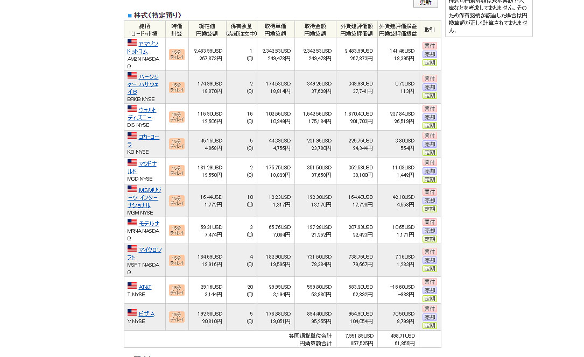The width and height of the screenshot is (584, 357).
Task: Click the US flag beside アマゾン ドットコム
Action: [132, 42]
